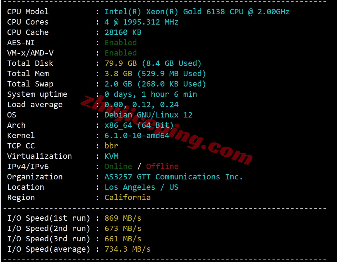Select the System uptime value text
This screenshot has width=337, height=262.
click(150, 94)
